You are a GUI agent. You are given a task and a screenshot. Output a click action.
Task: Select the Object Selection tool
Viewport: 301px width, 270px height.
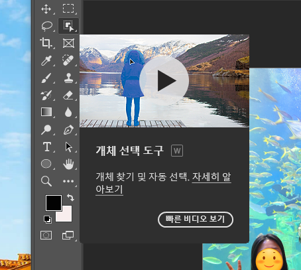coord(68,26)
